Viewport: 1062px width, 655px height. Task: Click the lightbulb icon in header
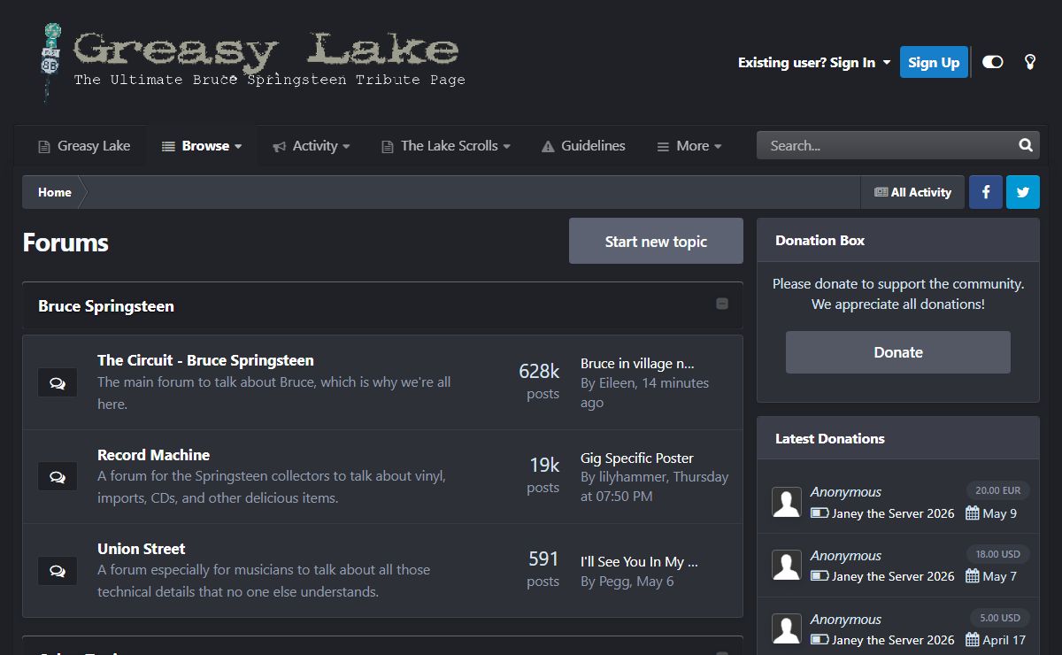pos(1030,62)
